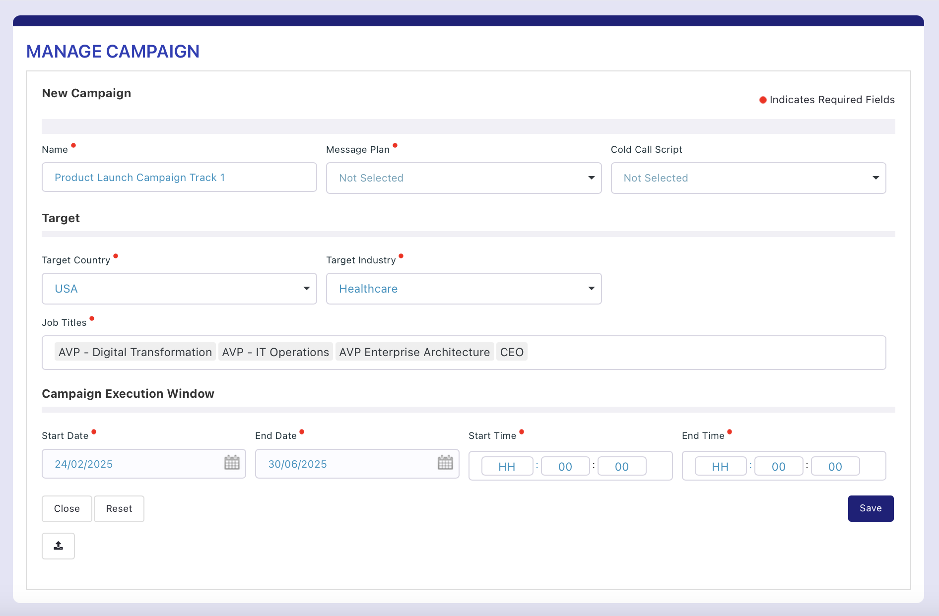Screen dimensions: 939x616
Task: Click the Start Time minutes field
Action: 565,467
